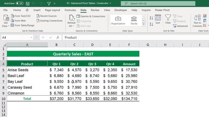Open the File tab

click(6, 10)
